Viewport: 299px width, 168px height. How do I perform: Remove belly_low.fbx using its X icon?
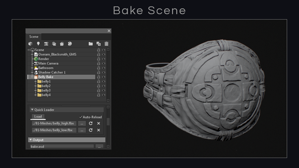pyautogui.click(x=99, y=130)
